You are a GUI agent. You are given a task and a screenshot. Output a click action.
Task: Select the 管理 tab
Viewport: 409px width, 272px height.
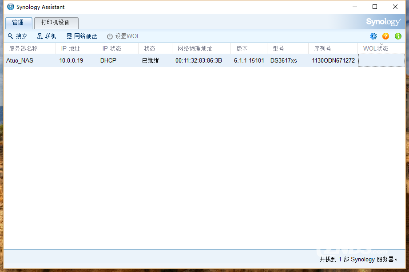pos(18,23)
